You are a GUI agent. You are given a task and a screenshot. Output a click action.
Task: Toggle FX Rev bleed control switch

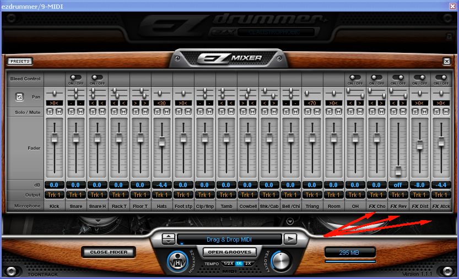coord(398,78)
